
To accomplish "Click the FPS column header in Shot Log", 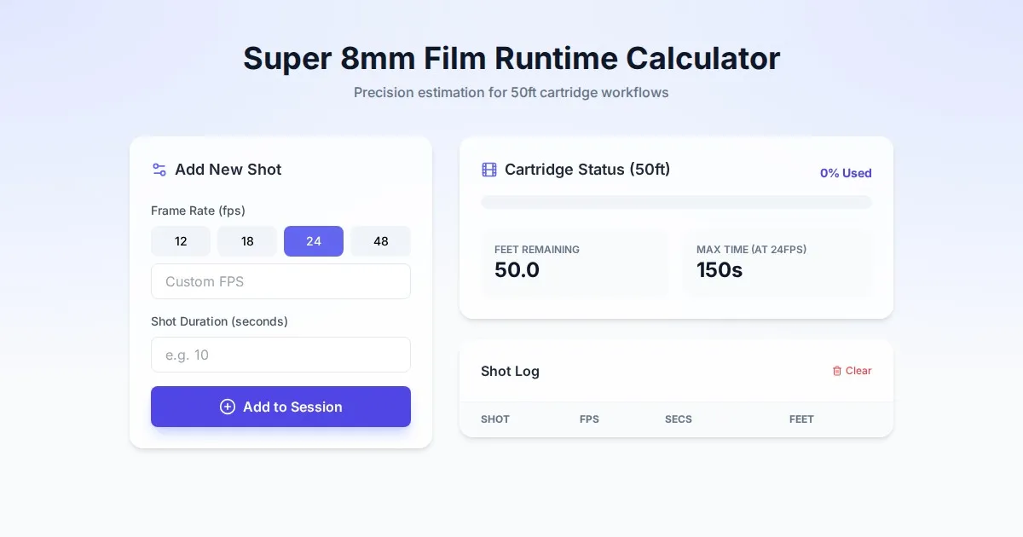I will point(589,419).
